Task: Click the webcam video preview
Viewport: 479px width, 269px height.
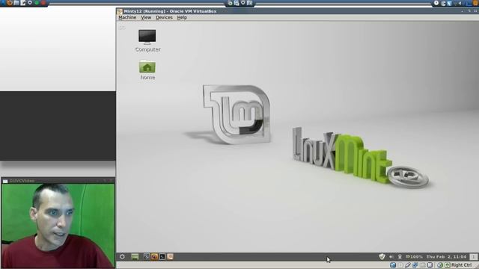Action: tap(58, 226)
